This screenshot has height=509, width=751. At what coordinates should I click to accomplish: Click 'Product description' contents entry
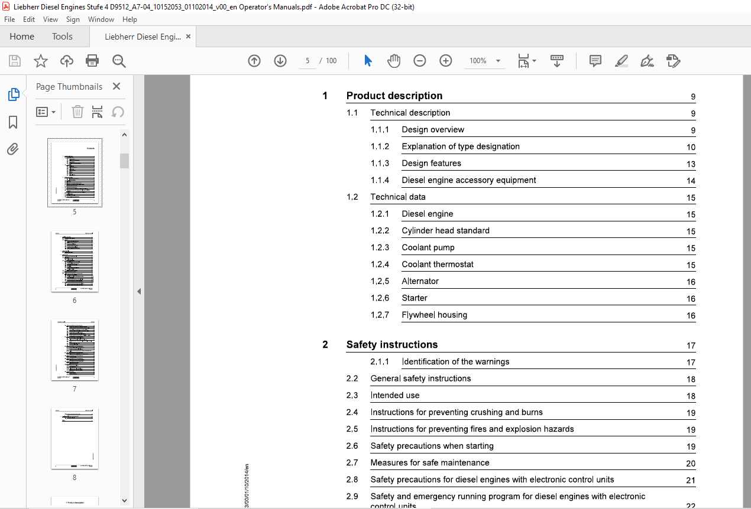pos(394,96)
